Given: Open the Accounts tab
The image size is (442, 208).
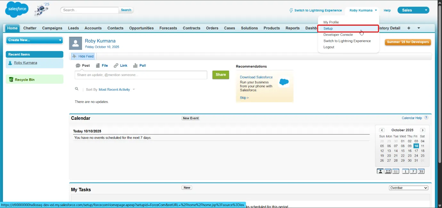Looking at the screenshot, I should (x=93, y=28).
